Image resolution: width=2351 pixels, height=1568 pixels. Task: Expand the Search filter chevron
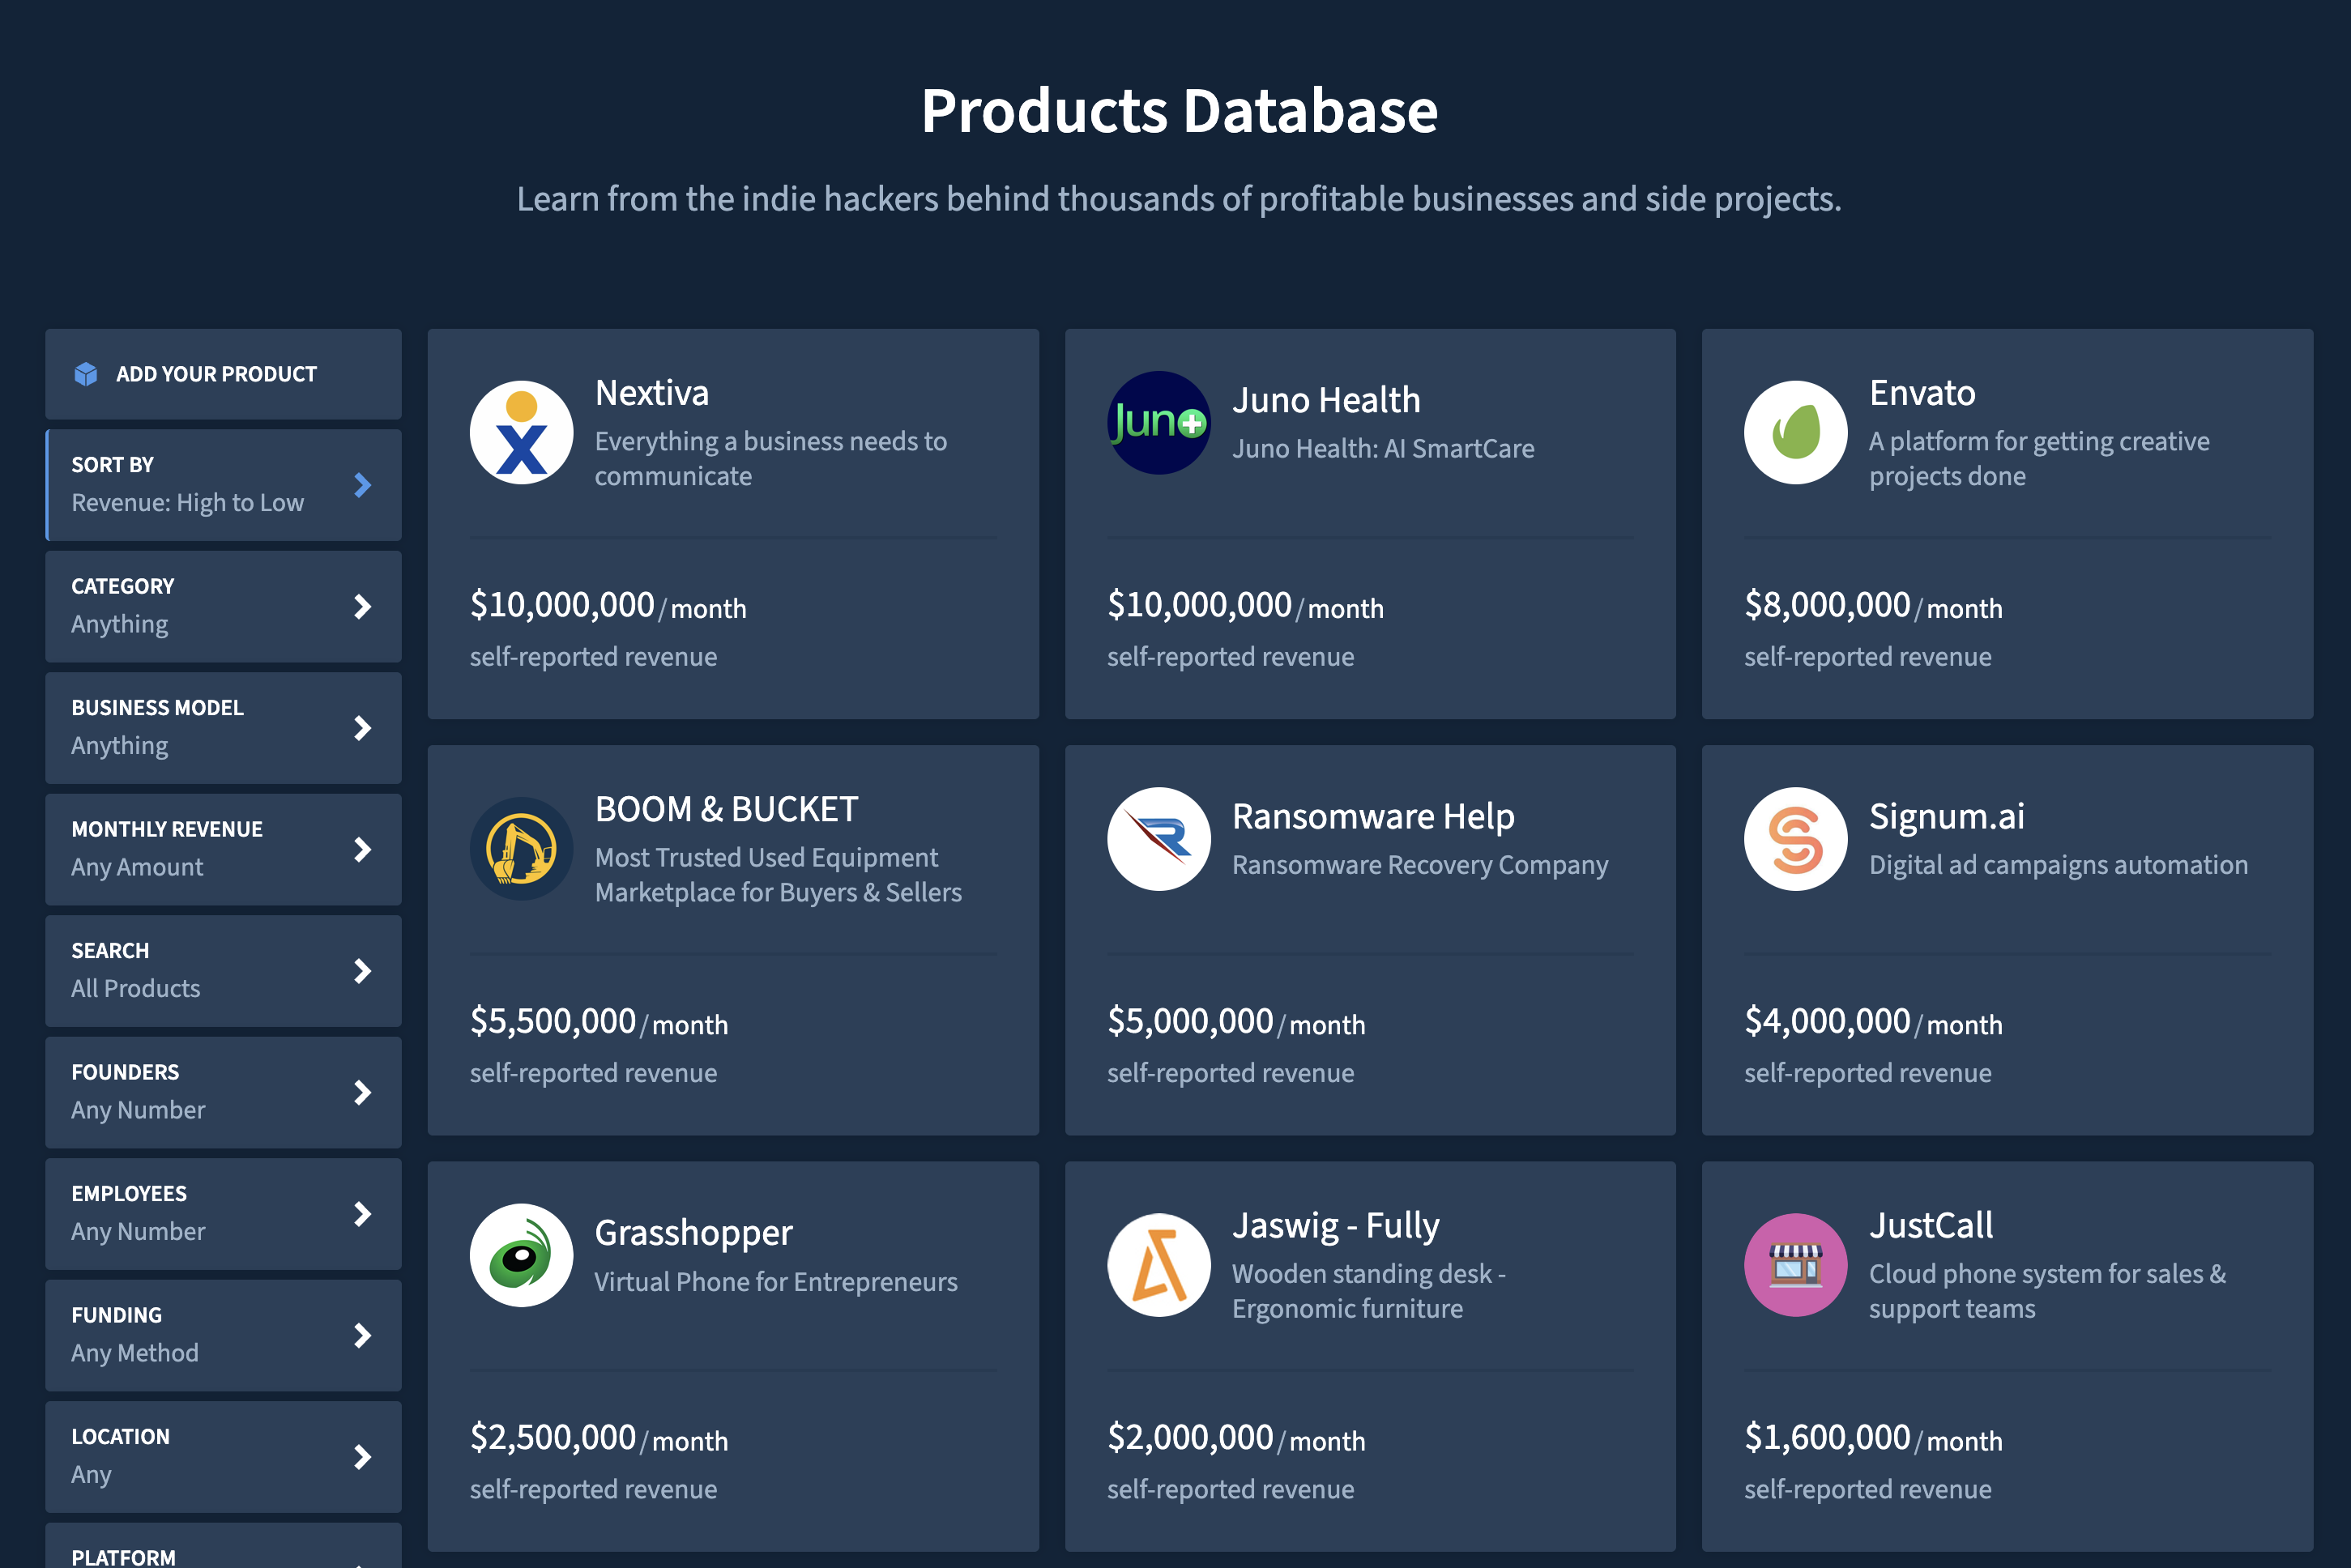coord(363,971)
